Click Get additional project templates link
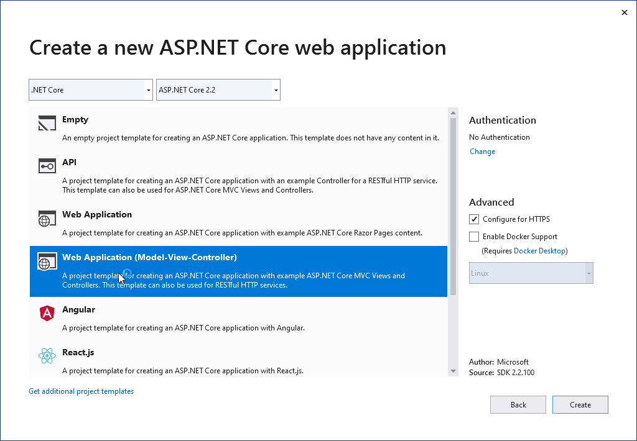Screen dimensions: 637x441 coord(81,391)
